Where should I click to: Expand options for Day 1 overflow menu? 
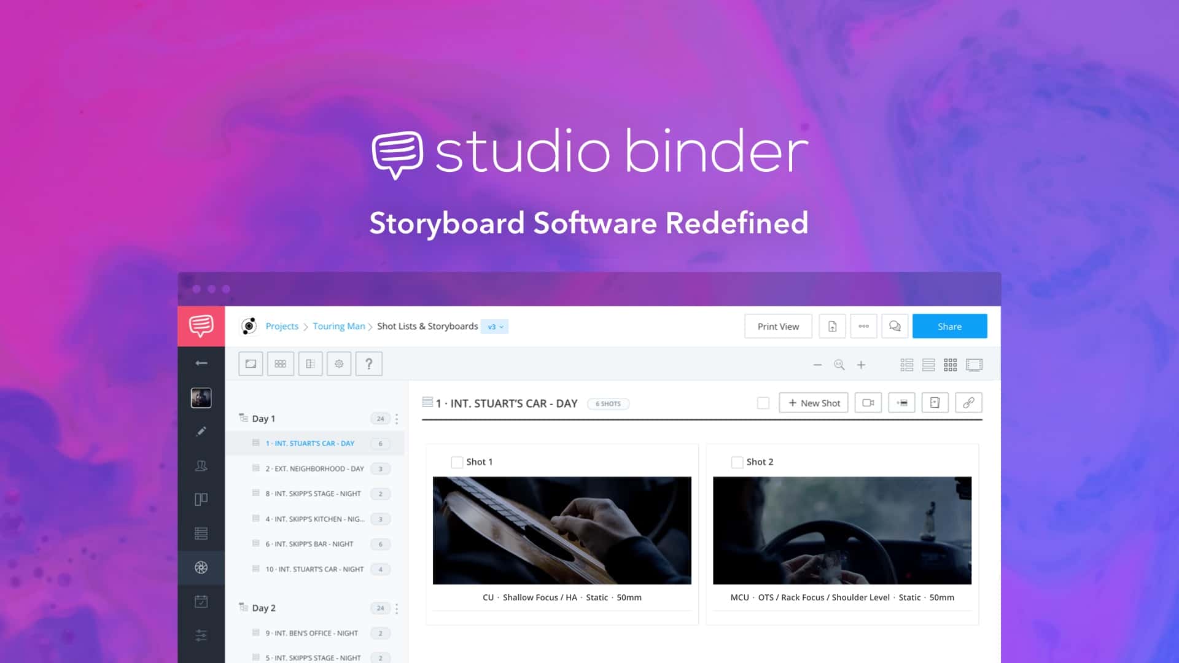coord(397,419)
